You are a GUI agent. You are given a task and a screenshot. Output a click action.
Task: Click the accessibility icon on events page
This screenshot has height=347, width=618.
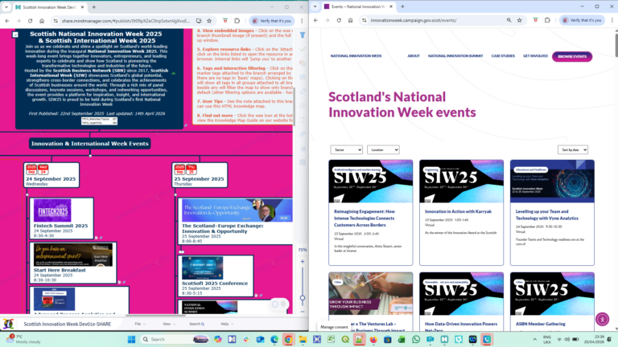(x=602, y=319)
